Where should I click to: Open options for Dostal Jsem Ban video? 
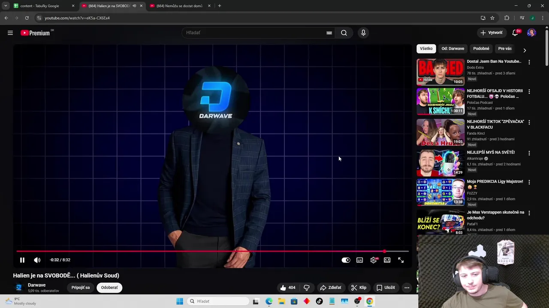coord(529,62)
